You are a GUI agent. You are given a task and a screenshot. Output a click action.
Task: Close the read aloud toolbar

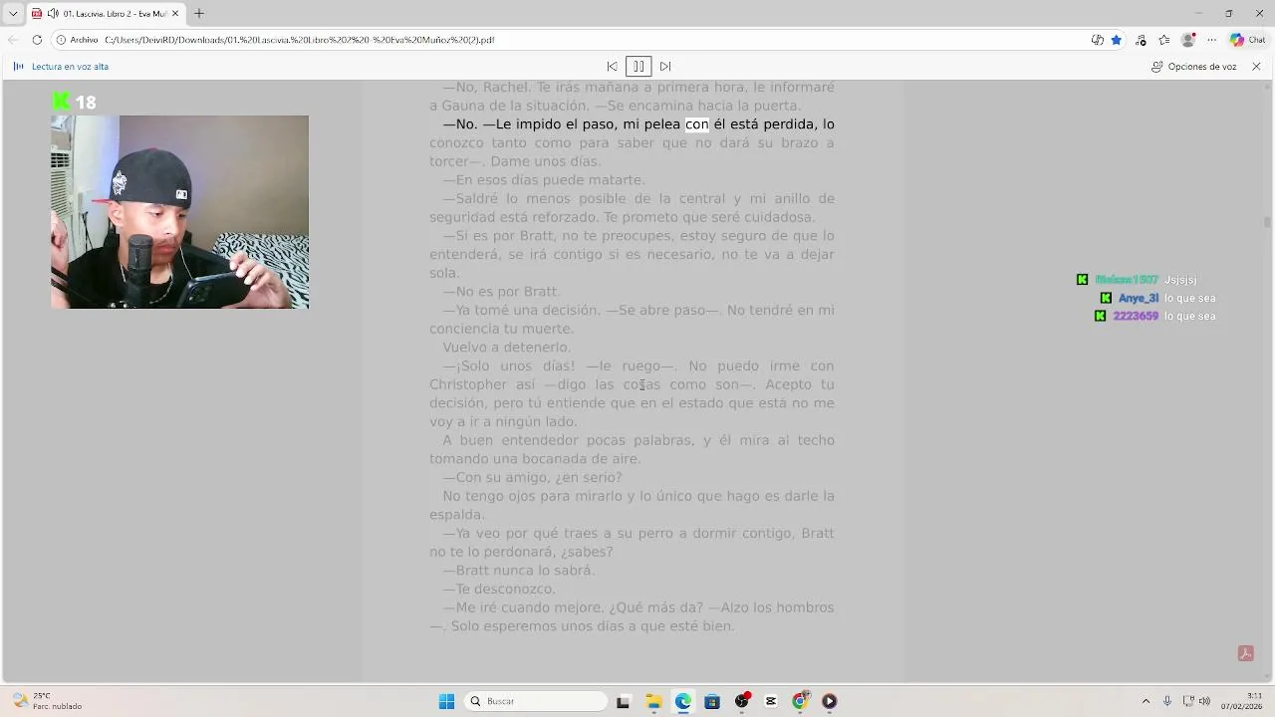pos(1256,67)
